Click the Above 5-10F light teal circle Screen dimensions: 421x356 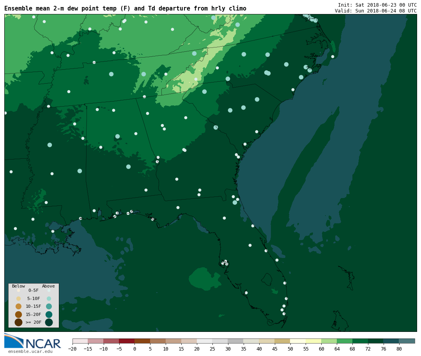[49, 299]
